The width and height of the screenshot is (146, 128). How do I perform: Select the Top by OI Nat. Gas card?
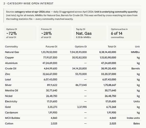coord(90,33)
